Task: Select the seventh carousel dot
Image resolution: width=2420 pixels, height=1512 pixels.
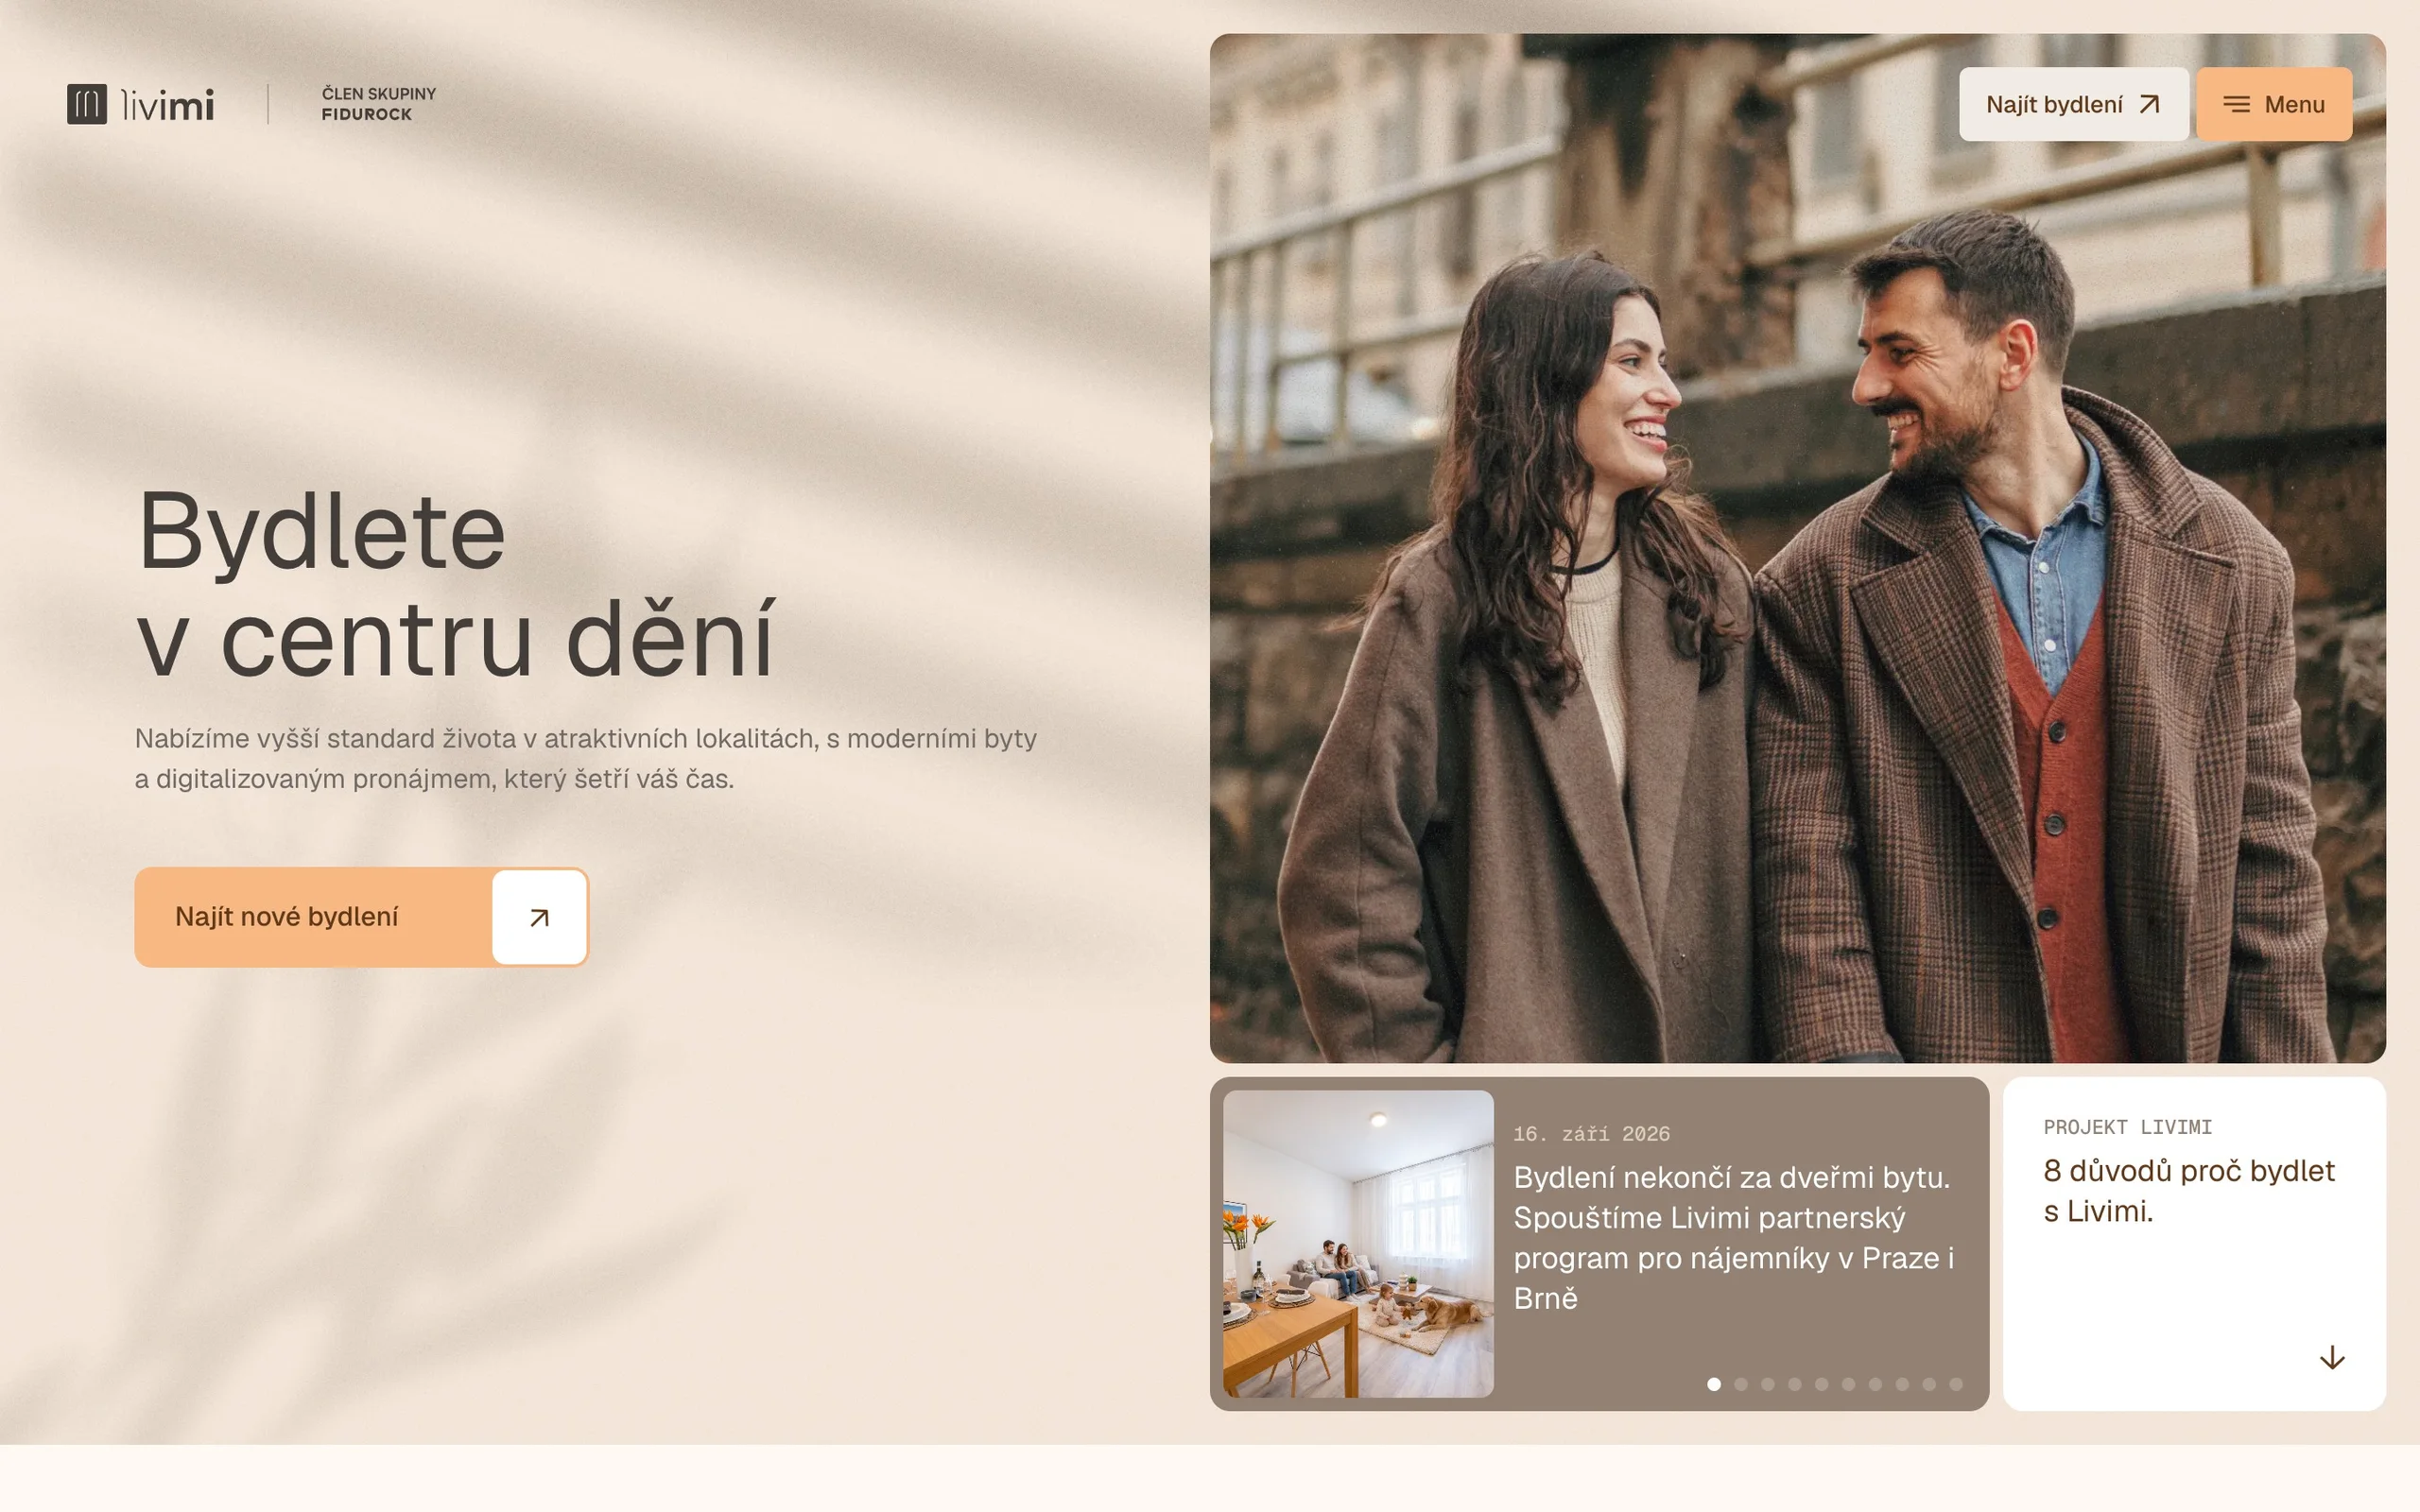Action: tap(1876, 1384)
